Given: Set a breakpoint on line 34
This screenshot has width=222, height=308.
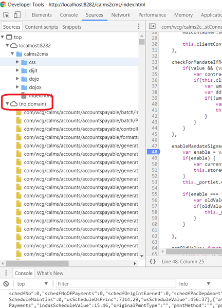Looking at the screenshot, I should [x=155, y=68].
